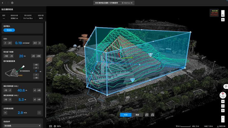Open the Matrice 4E aircraft selector
The height and width of the screenshot is (128, 228).
[127, 3]
